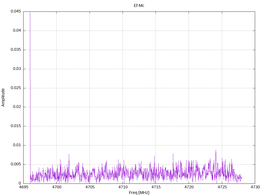Click the 0 y-axis tick label
Image resolution: width=262 pixels, height=196 pixels.
tap(20, 183)
